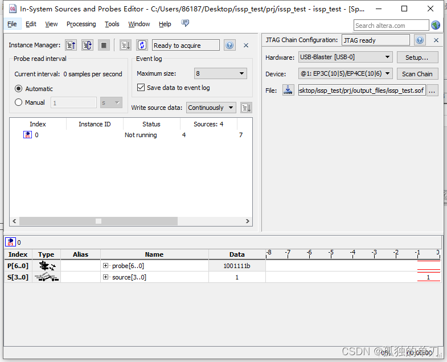Image resolution: width=447 pixels, height=362 pixels.
Task: Select Manual probe read interval
Action: tap(19, 102)
